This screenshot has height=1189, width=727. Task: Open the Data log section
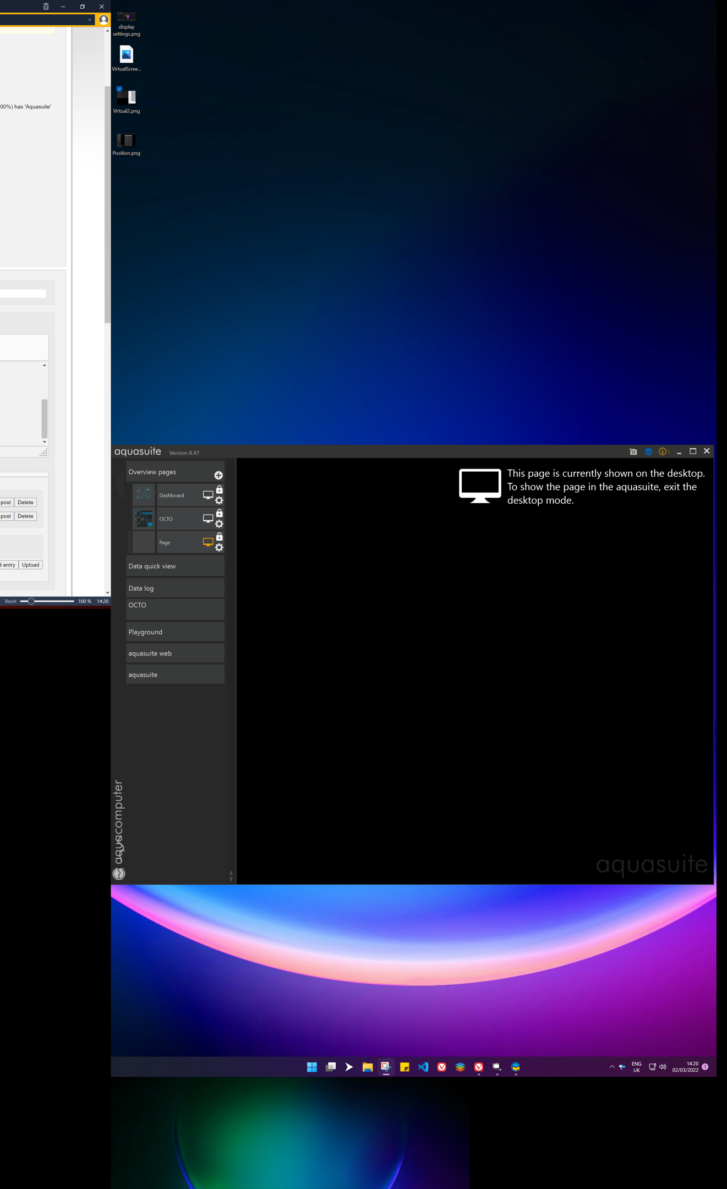(x=175, y=588)
